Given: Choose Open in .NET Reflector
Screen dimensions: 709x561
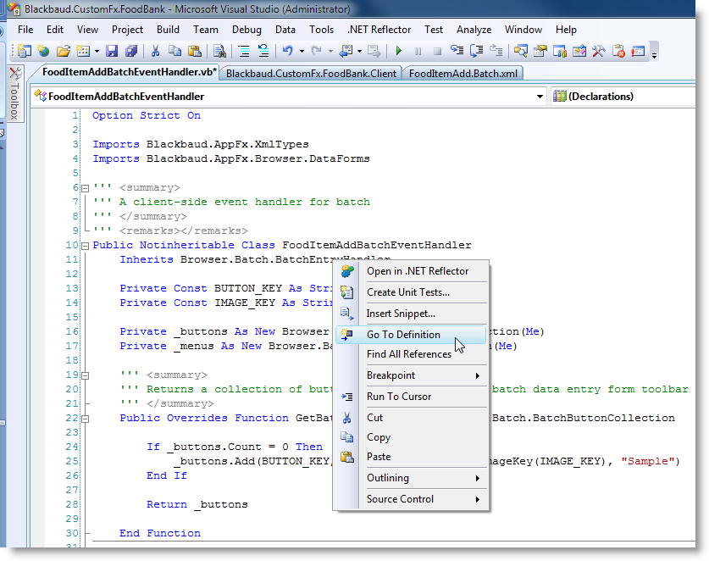Looking at the screenshot, I should coord(411,271).
